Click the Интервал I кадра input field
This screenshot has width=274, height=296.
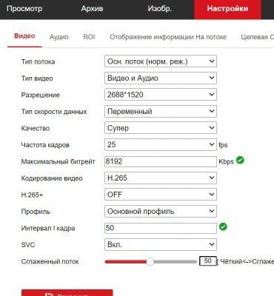click(x=161, y=228)
